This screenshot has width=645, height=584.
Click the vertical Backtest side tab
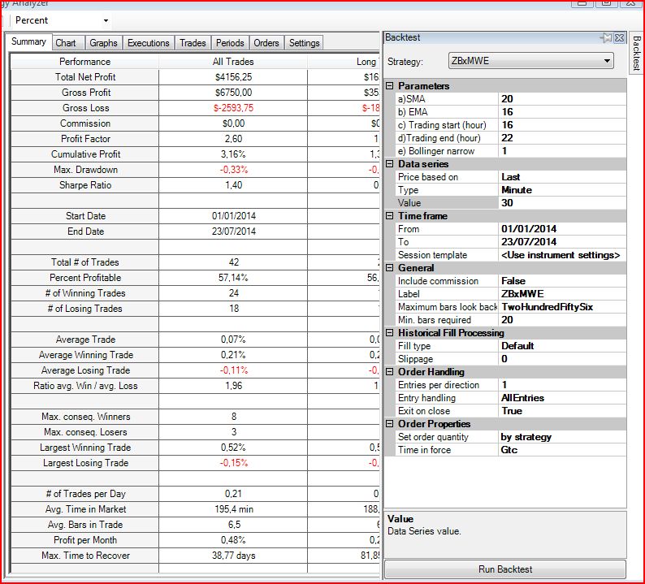tap(637, 53)
